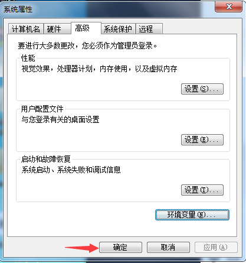The height and width of the screenshot is (263, 246).
Task: Open user profiles 设置(E) button
Action: 202,139
